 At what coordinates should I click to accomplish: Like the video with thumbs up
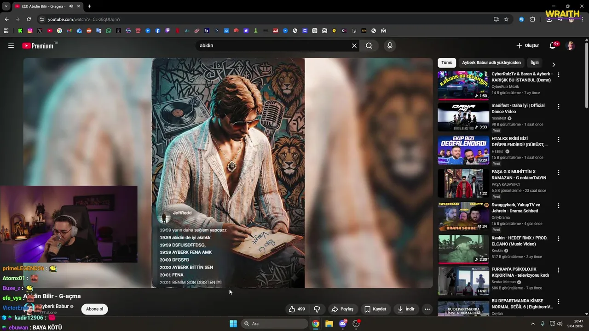point(296,309)
